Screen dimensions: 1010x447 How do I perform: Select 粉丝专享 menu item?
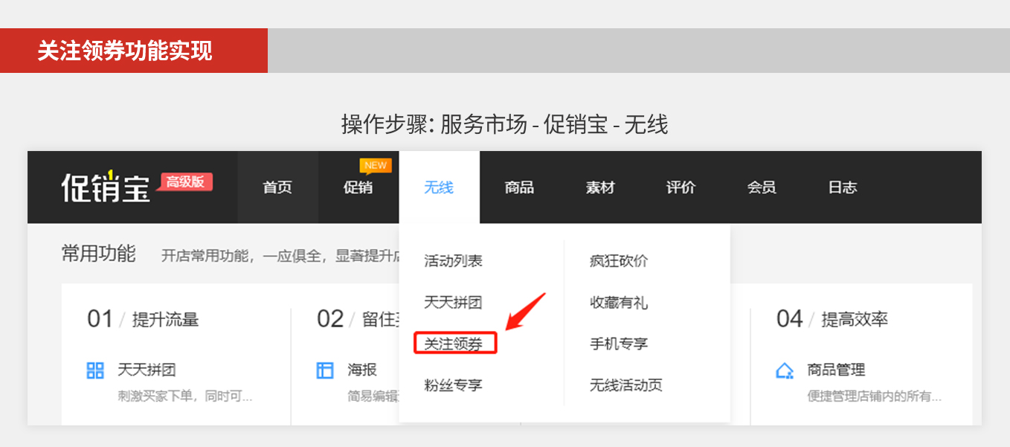tap(453, 385)
